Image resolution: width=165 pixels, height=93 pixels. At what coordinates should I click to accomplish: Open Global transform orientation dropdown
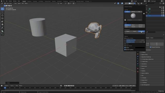61,3
